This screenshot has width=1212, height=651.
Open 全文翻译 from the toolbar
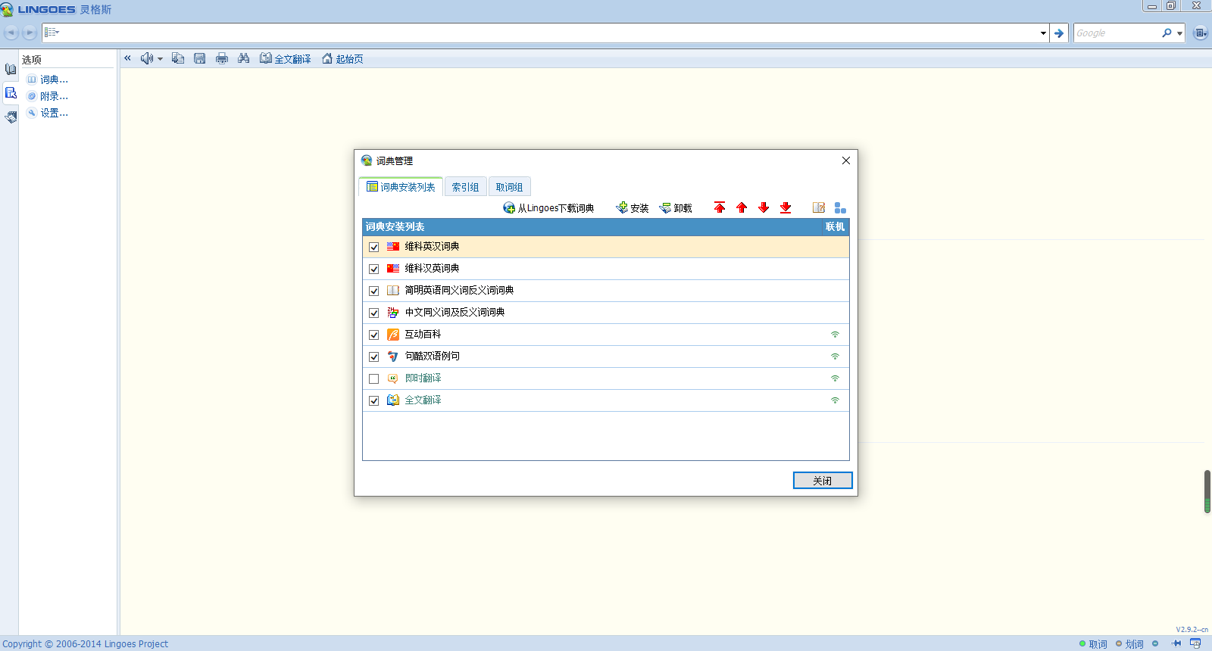click(x=286, y=58)
